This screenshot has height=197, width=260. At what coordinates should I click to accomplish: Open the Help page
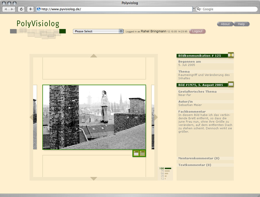tap(241, 24)
